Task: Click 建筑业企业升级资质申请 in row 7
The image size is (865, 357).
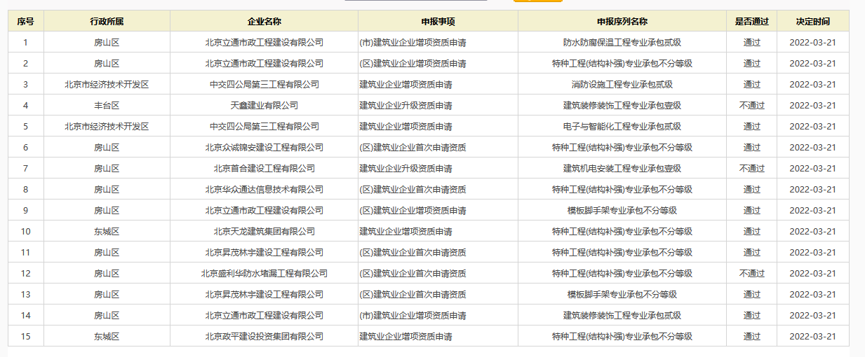Action: 405,169
